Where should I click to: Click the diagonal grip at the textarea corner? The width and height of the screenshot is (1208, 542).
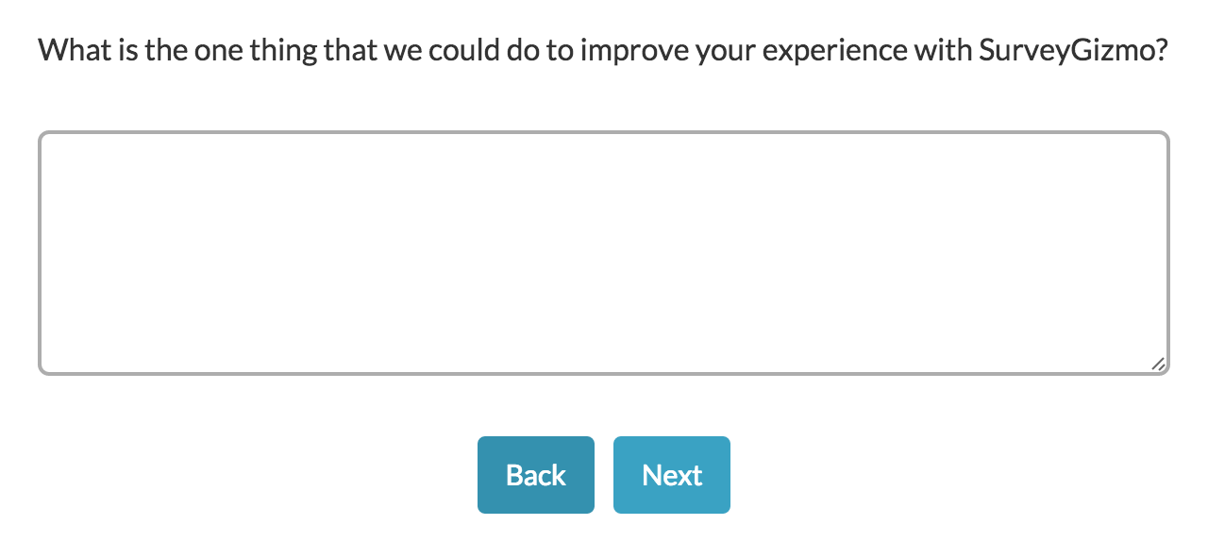click(1158, 364)
